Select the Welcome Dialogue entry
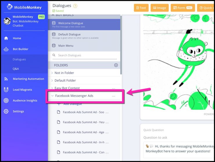Screen dimensions: 215x162 coord(84,25)
